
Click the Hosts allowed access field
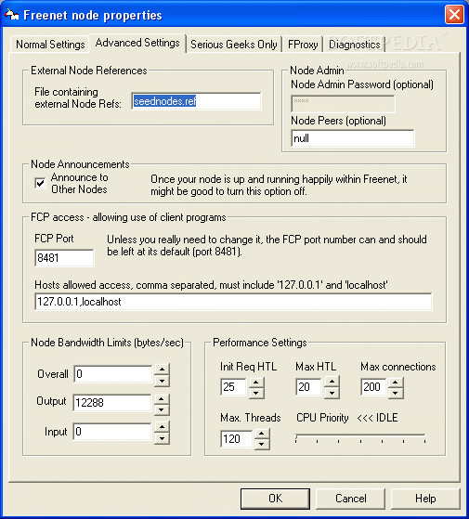click(233, 302)
